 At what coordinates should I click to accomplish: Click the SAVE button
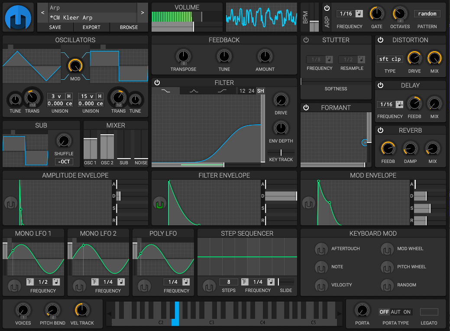(x=55, y=27)
